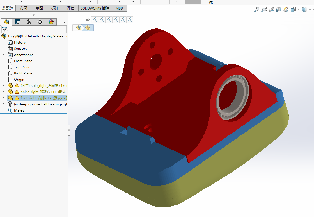The height and width of the screenshot is (217, 314).
Task: Expand the Mates folder
Action: (x=3, y=110)
